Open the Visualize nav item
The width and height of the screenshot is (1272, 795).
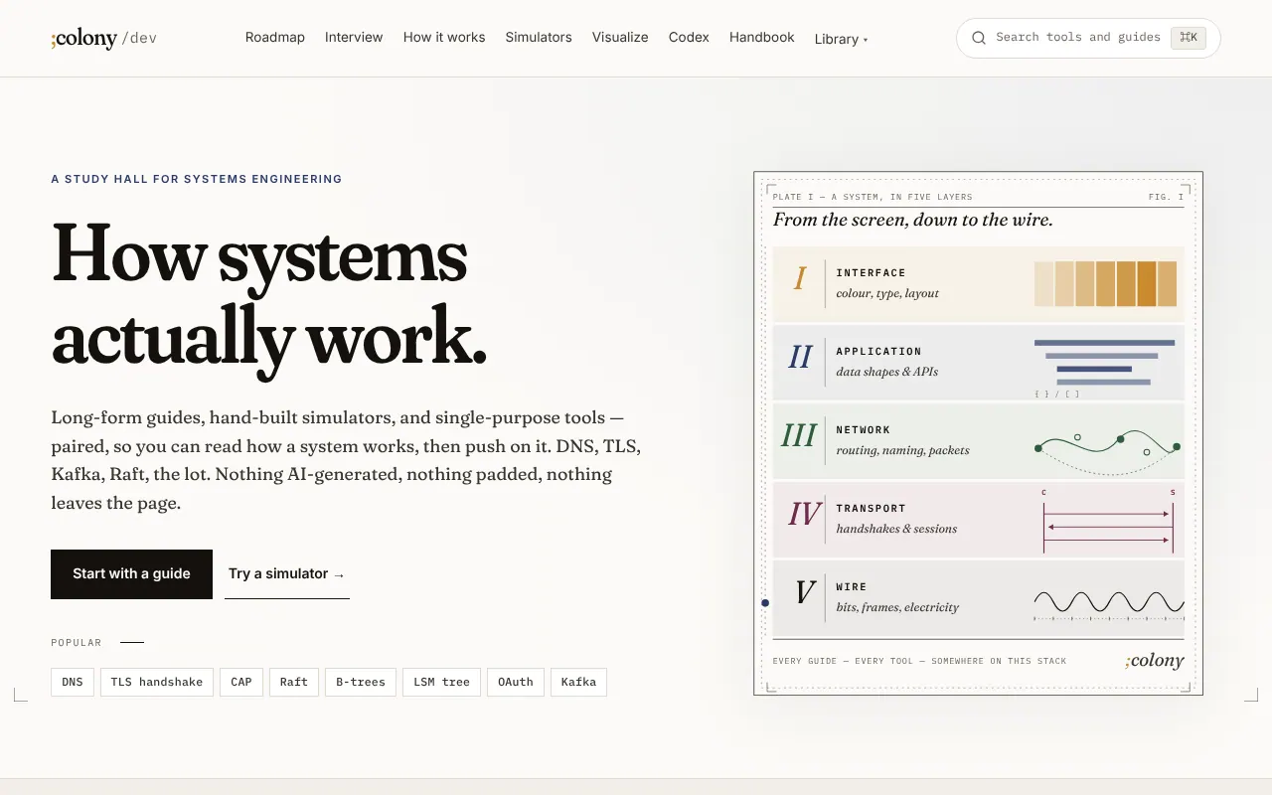click(620, 38)
